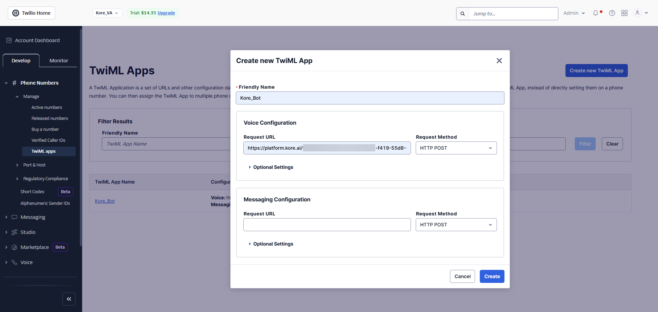Click the Create button in the dialog
The height and width of the screenshot is (312, 658).
tap(492, 276)
